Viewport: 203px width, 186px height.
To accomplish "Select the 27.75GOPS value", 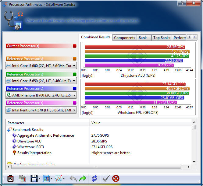I will [x=100, y=135].
